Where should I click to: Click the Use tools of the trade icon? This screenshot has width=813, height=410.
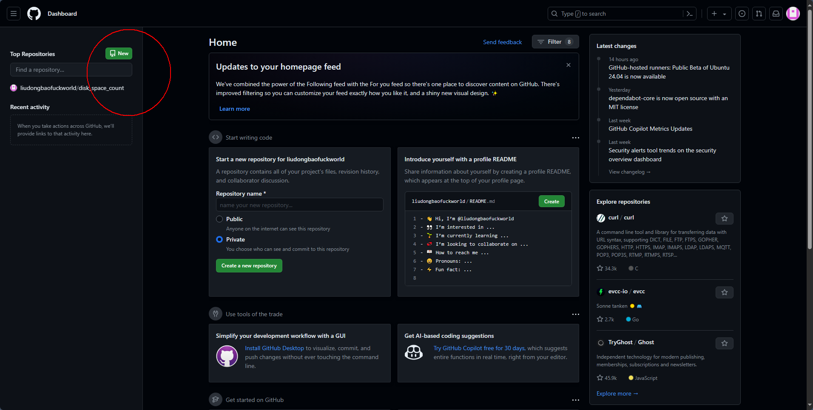point(216,314)
